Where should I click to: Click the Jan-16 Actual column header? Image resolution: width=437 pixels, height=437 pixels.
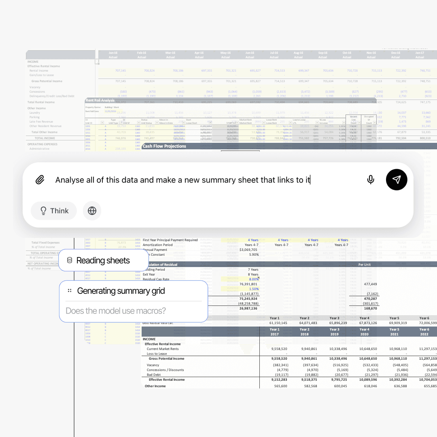tap(113, 55)
